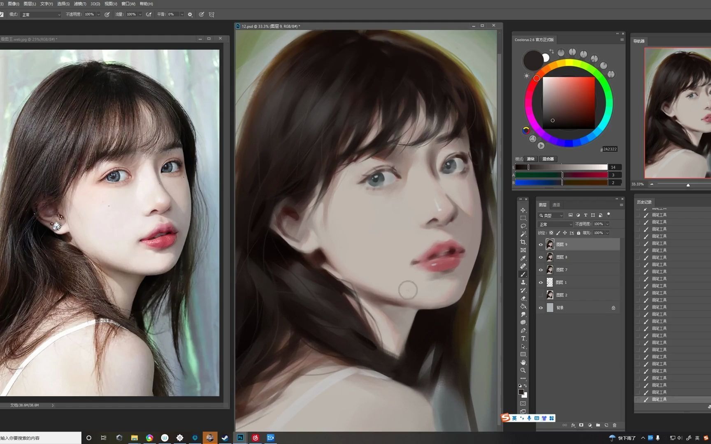Select the Type tool

523,338
